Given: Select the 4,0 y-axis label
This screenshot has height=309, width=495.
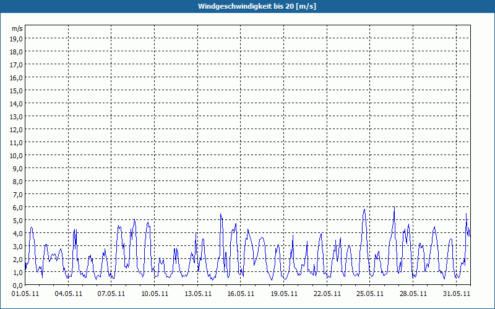Looking at the screenshot, I should (18, 234).
